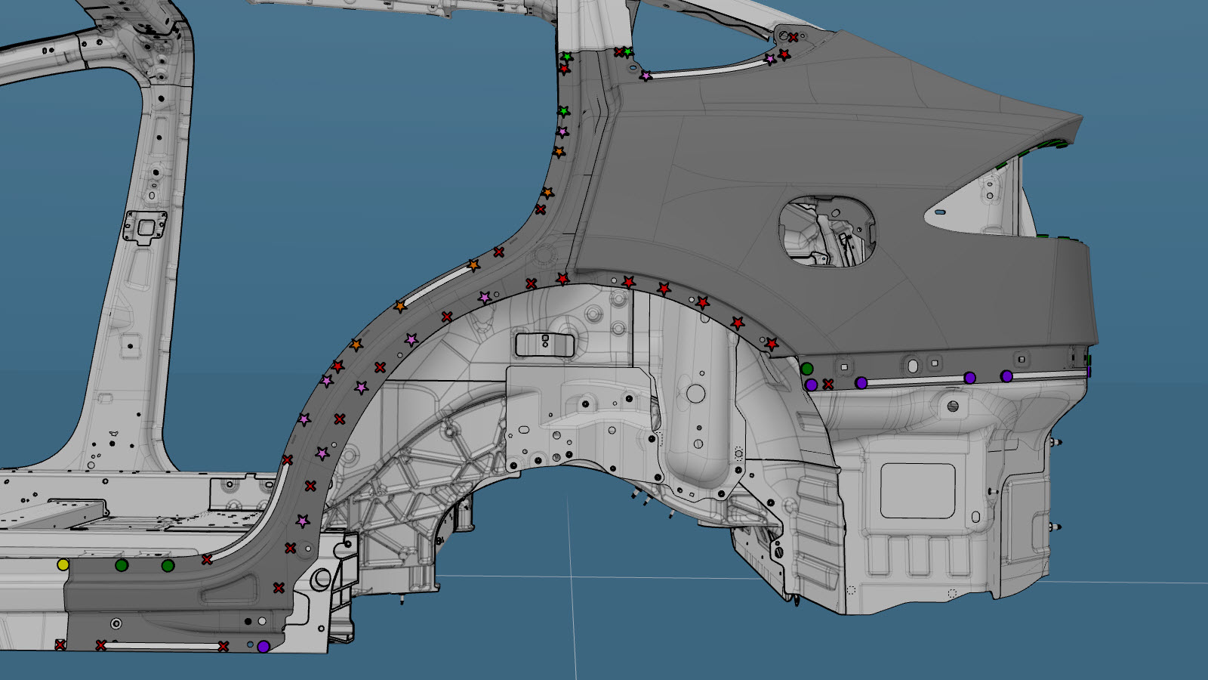This screenshot has height=680, width=1208.
Task: Pick the red star at the wheel arch's rear end
Action: pos(771,344)
